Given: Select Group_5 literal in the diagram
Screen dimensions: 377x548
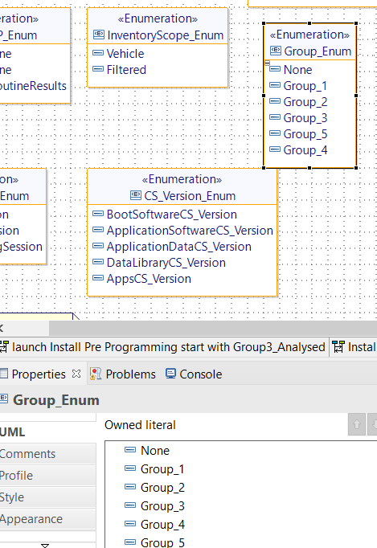Looking at the screenshot, I should pyautogui.click(x=305, y=134).
